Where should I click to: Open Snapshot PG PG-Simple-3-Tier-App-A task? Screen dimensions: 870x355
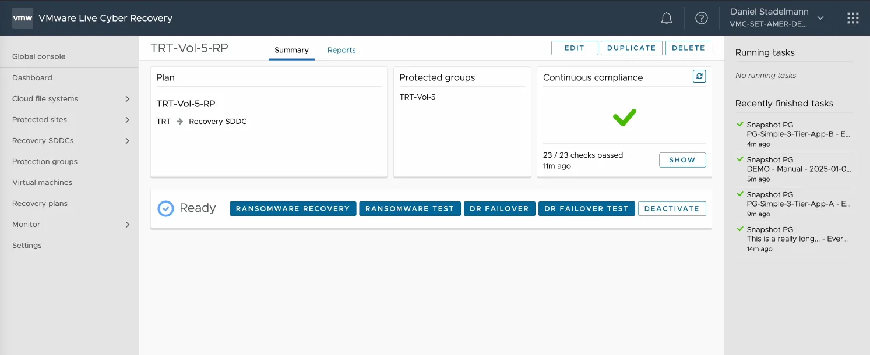coord(794,204)
